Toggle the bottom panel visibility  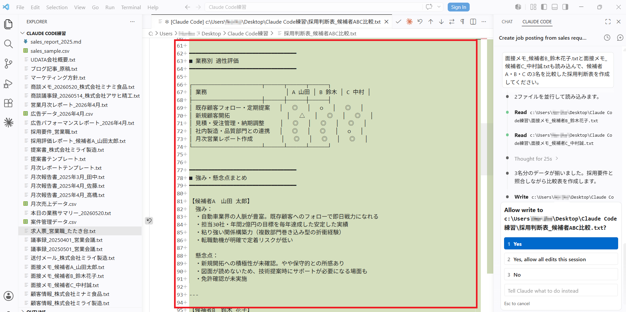point(555,7)
